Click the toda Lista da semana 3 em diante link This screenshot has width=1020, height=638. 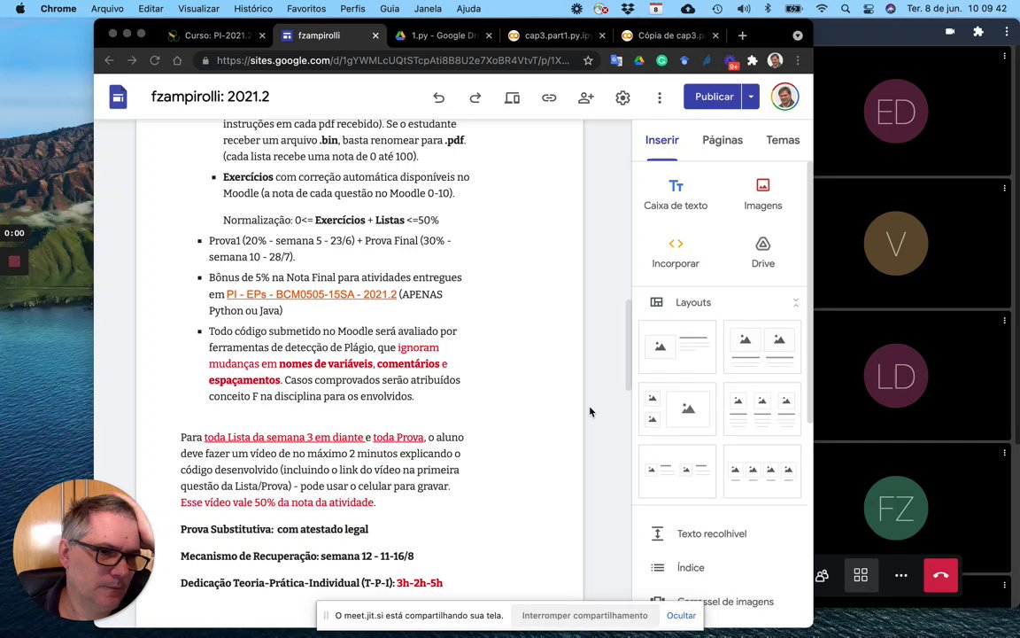pyautogui.click(x=283, y=438)
